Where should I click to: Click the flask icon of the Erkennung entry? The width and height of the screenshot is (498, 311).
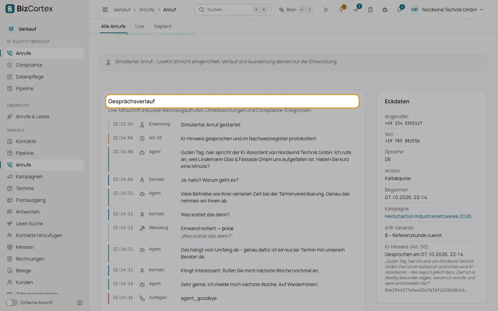142,125
